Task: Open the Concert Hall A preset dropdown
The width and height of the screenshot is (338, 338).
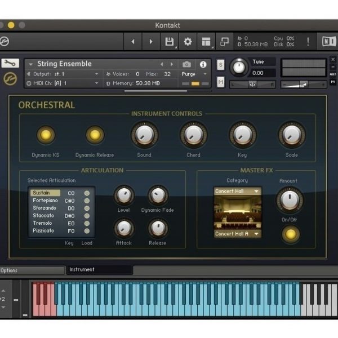Action: [237, 234]
